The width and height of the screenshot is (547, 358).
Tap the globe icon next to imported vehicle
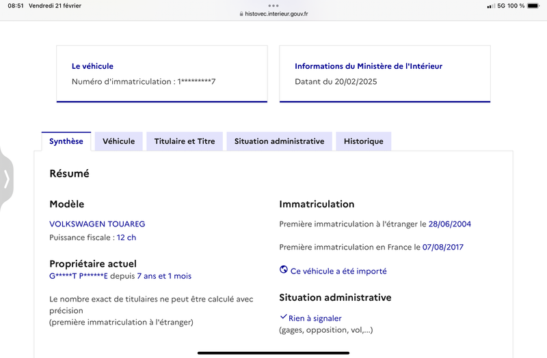coord(284,269)
